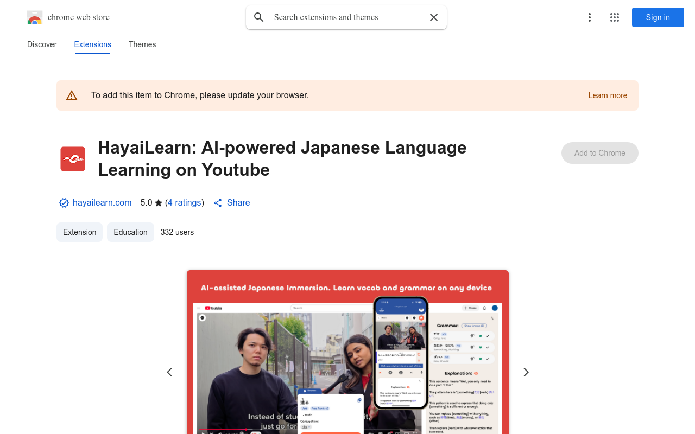This screenshot has height=434, width=695.
Task: Click the rating star icon
Action: 159,203
